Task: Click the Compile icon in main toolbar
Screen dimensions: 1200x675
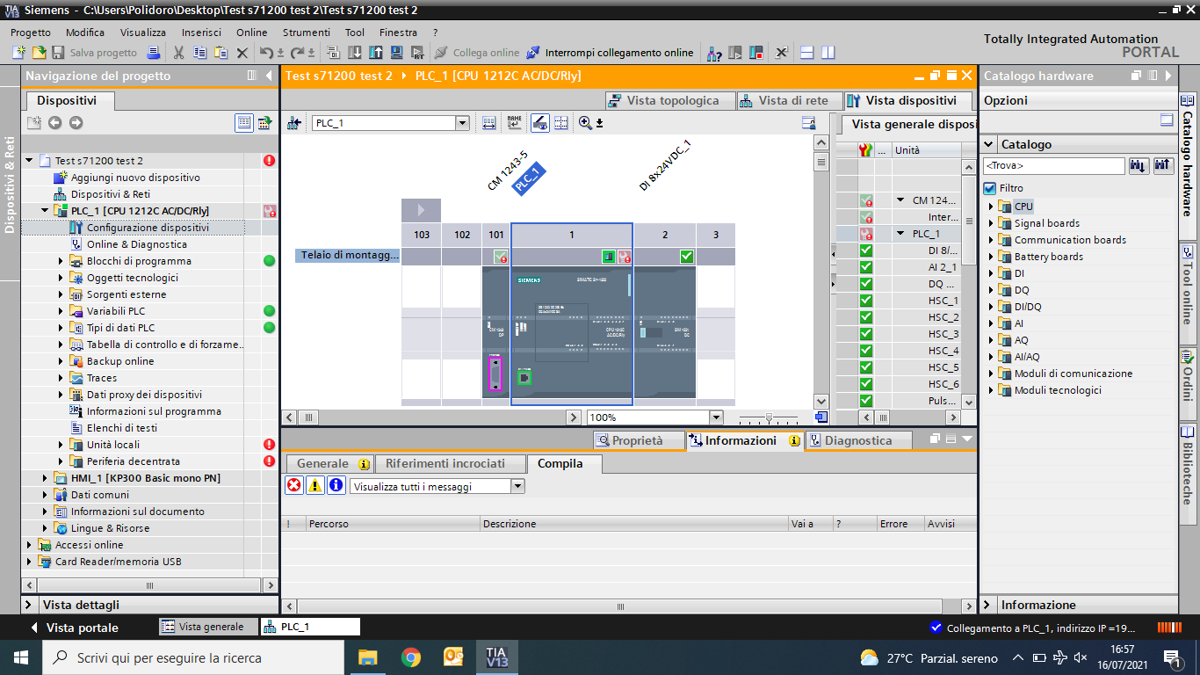Action: (x=333, y=53)
